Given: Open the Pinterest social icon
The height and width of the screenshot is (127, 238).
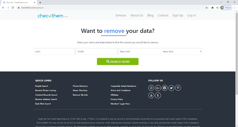Looking at the screenshot, I should [x=178, y=88].
